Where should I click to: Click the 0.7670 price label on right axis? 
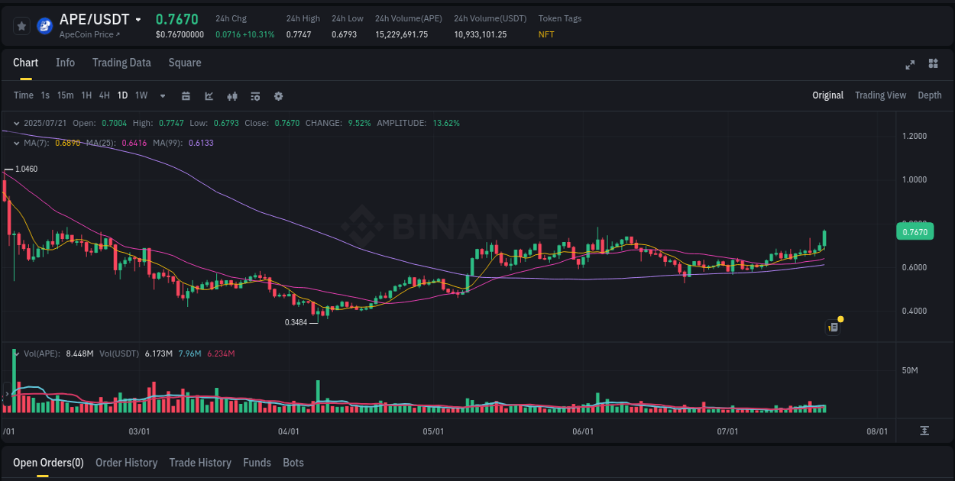coord(915,231)
